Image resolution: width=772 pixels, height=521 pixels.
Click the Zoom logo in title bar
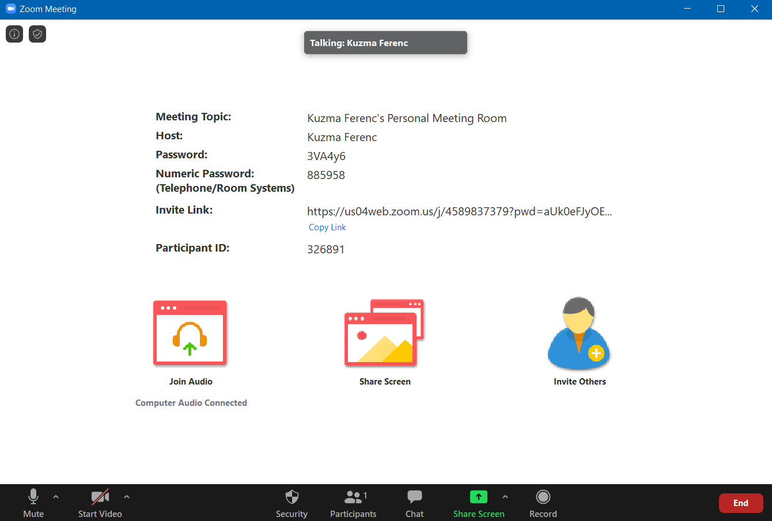point(10,9)
